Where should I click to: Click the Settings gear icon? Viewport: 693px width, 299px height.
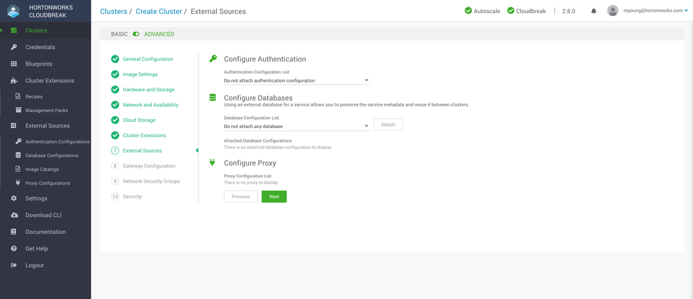(x=14, y=199)
